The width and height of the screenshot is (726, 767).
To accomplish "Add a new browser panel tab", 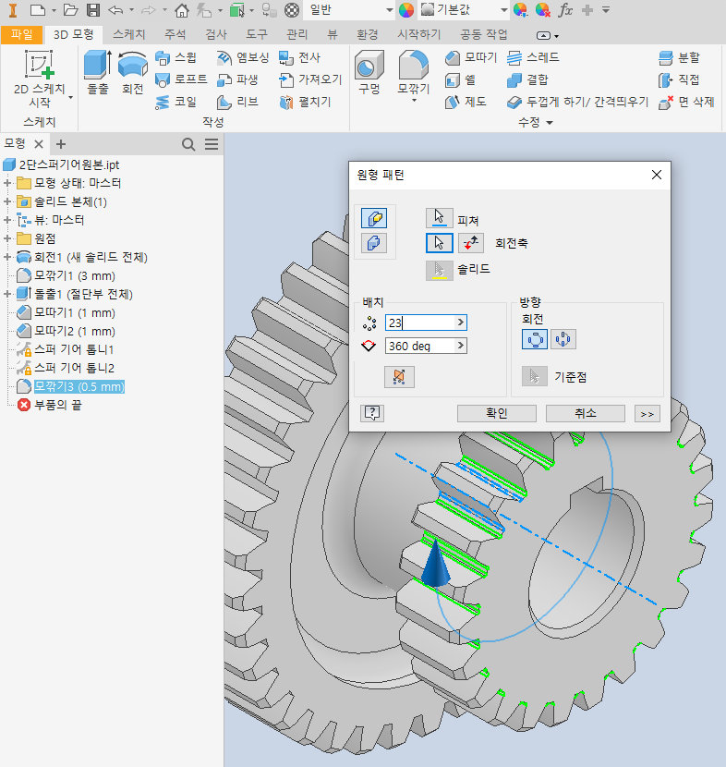I will (61, 144).
